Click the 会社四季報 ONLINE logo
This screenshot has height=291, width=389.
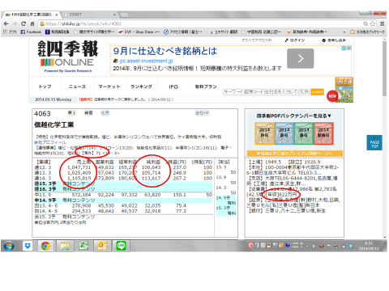(68, 57)
